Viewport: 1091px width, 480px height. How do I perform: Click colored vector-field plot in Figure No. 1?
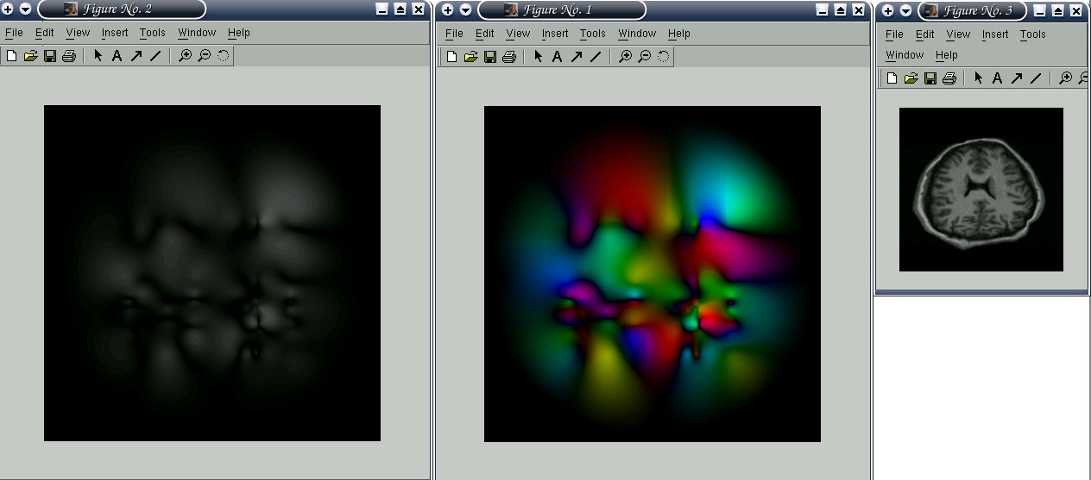tap(653, 274)
